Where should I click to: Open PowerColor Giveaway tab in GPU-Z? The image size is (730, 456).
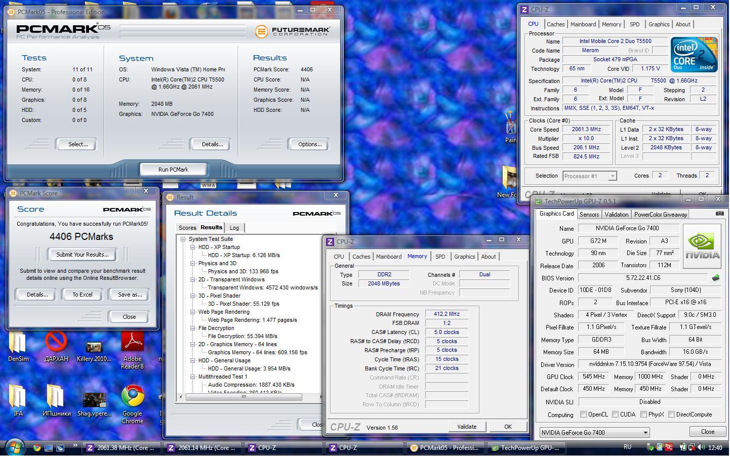pos(661,215)
